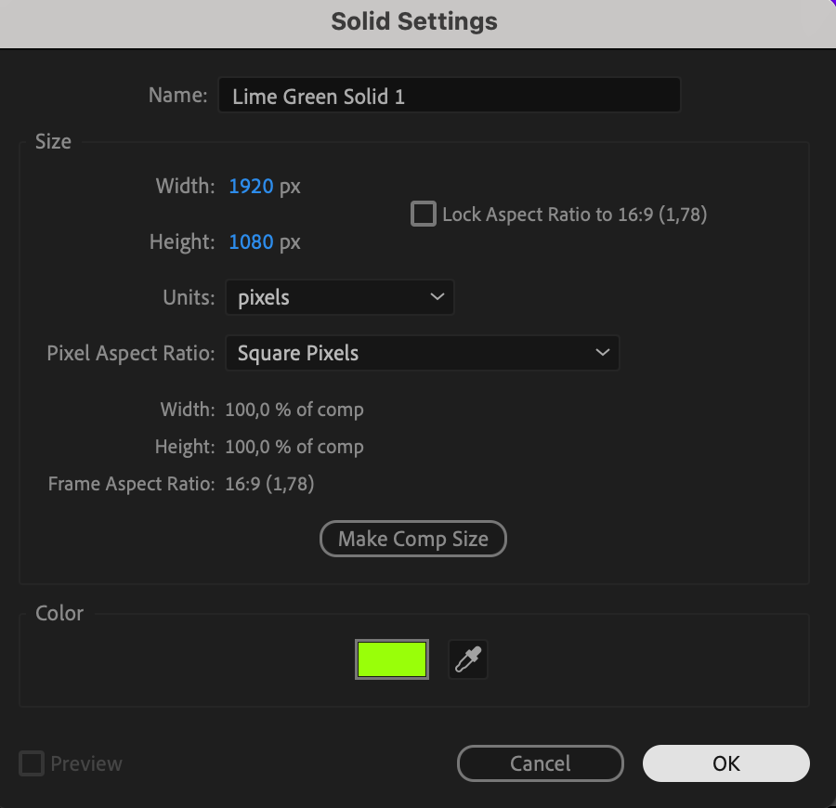The height and width of the screenshot is (808, 836).
Task: Enable Lock Aspect Ratio to 16:9 checkbox
Action: [424, 215]
